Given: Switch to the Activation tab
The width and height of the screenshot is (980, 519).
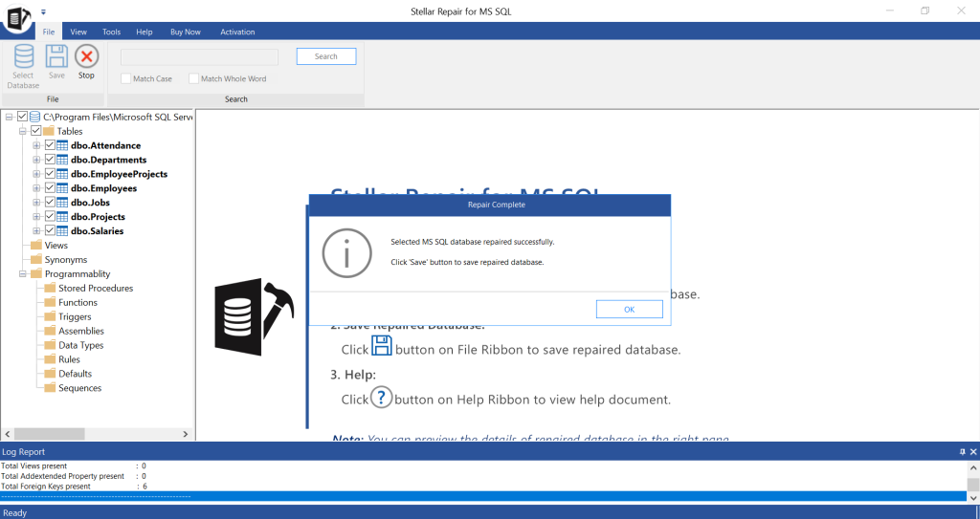Looking at the screenshot, I should coord(237,32).
